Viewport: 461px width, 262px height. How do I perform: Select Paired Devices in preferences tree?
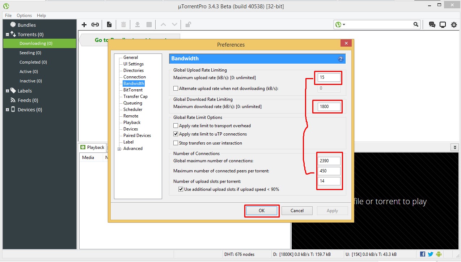(137, 136)
